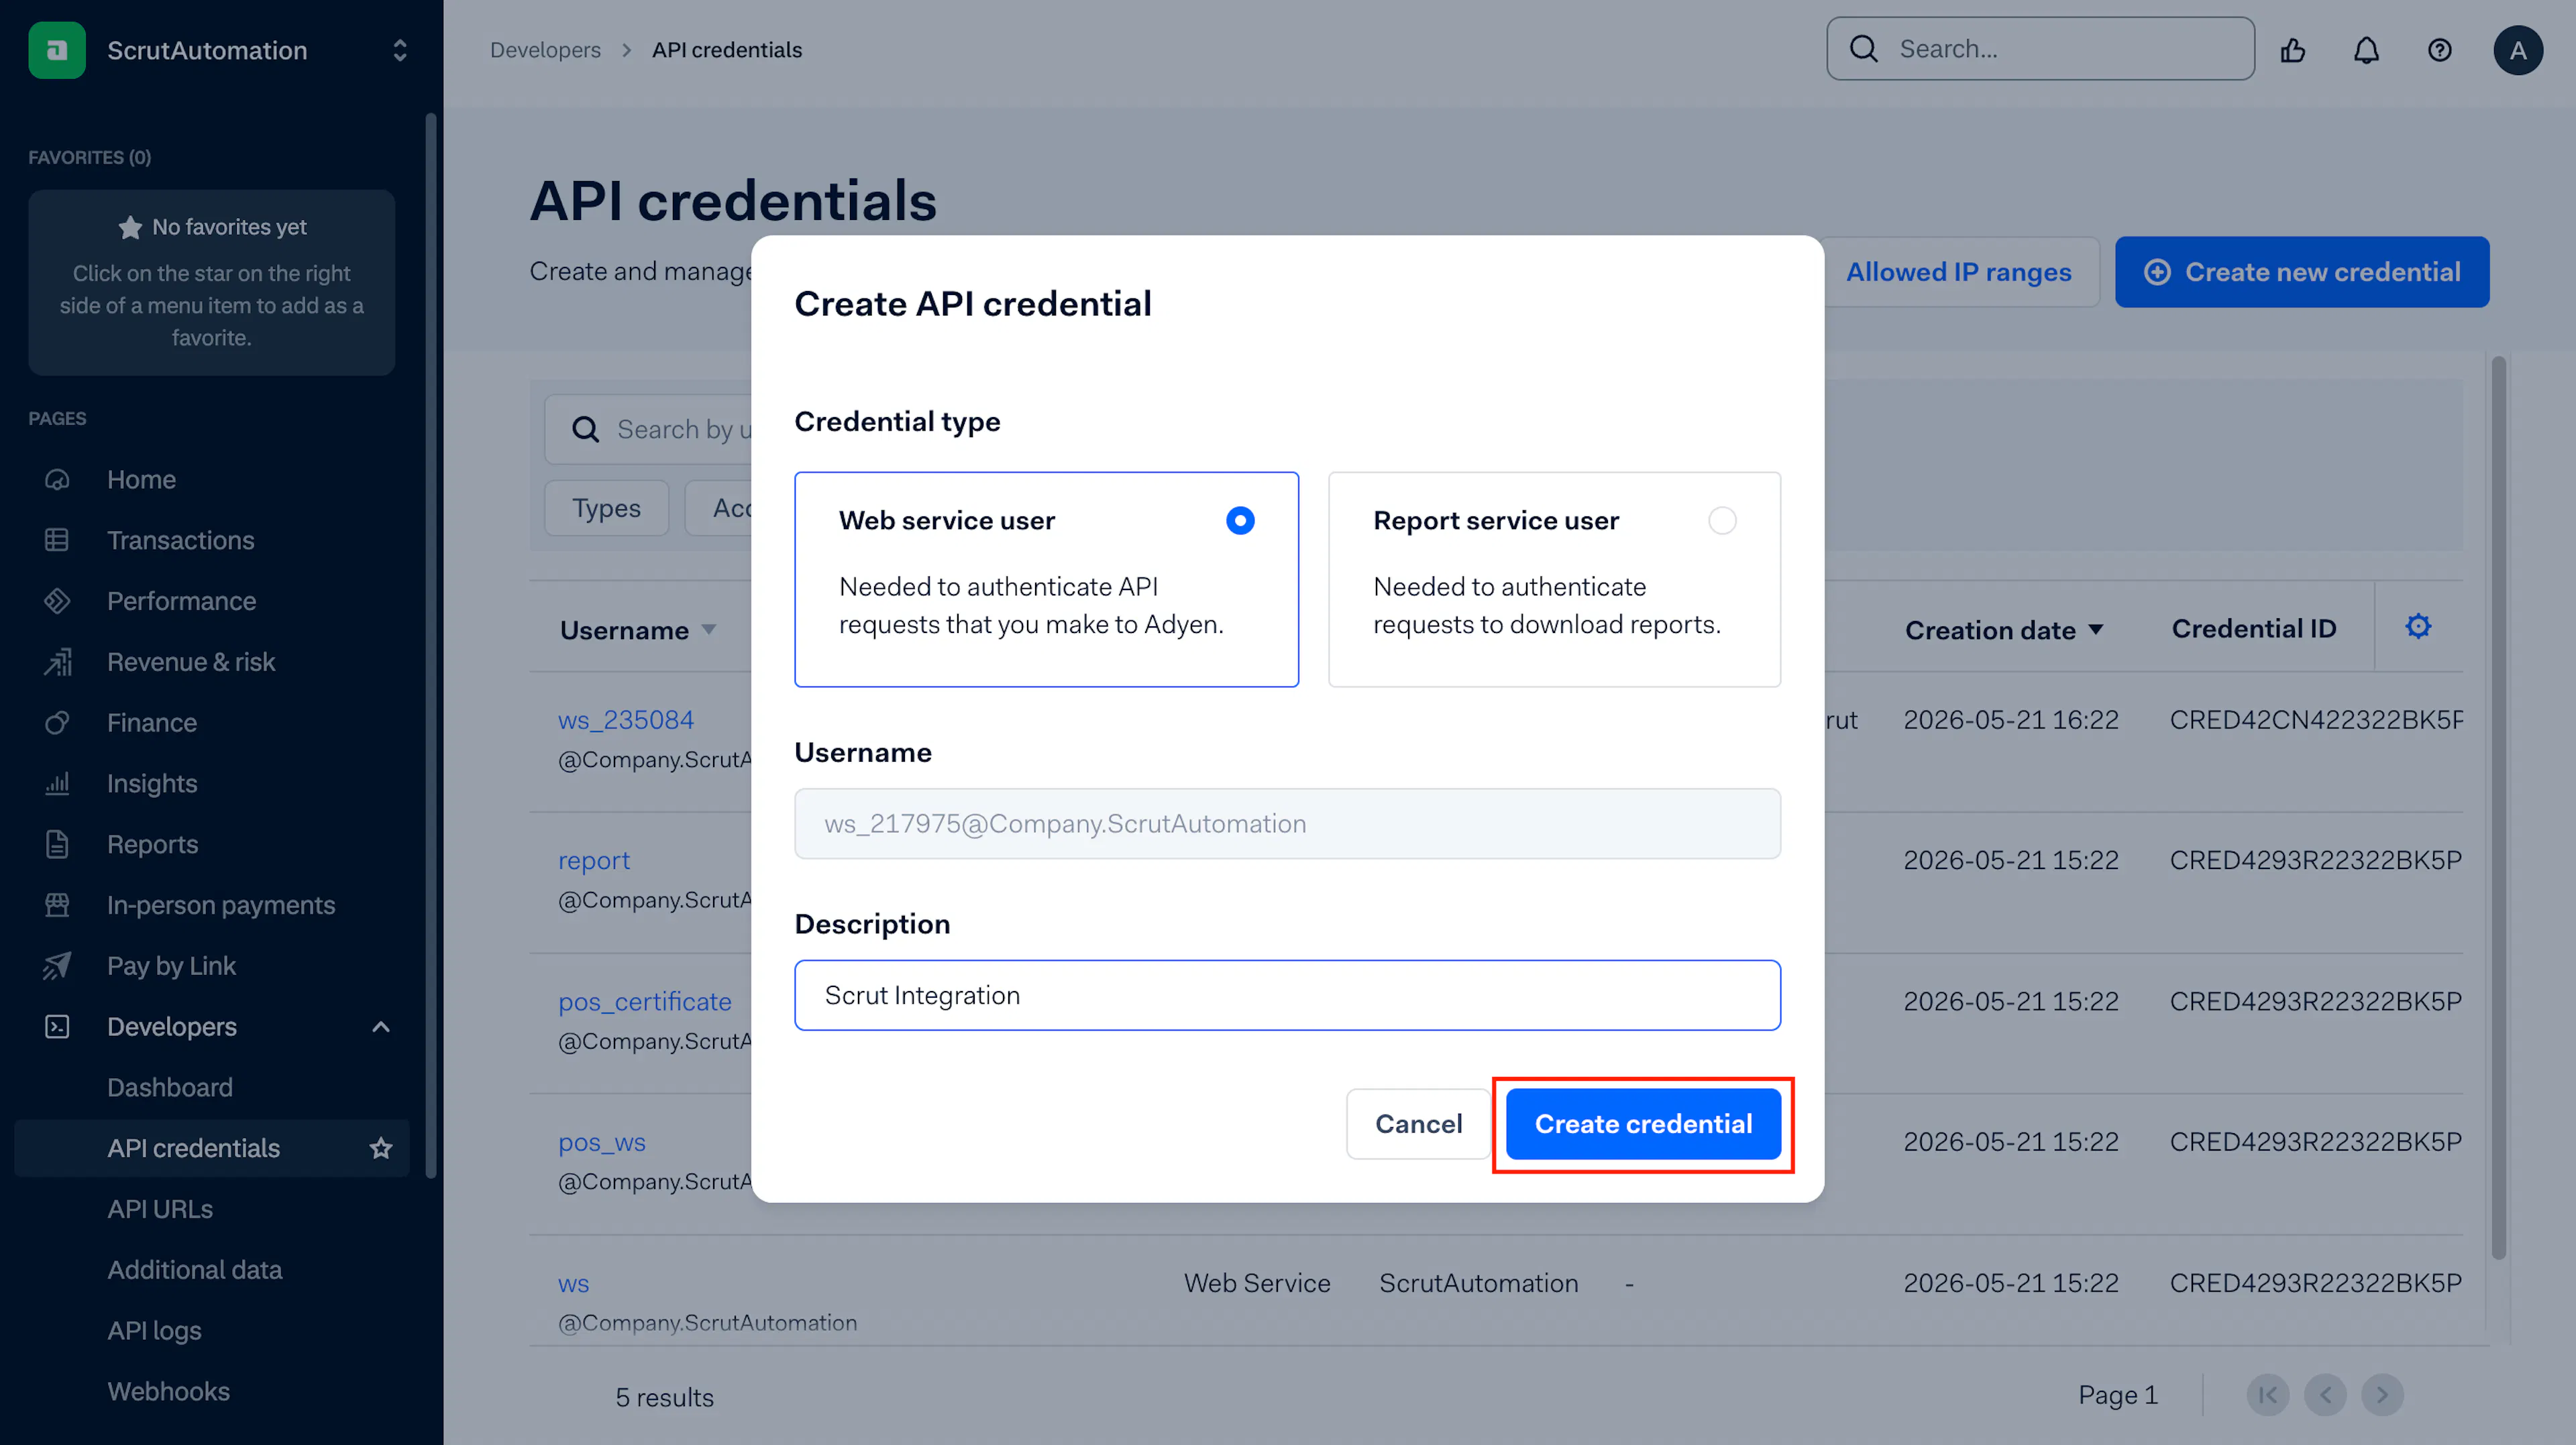Go to next page arrow
This screenshot has width=2576, height=1445.
(2382, 1395)
